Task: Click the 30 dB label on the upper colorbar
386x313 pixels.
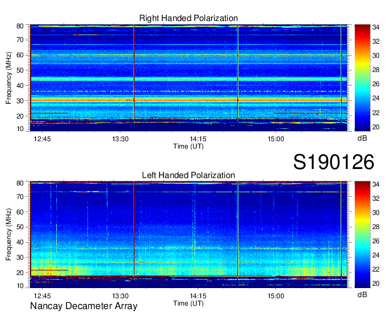Action: tap(376, 56)
